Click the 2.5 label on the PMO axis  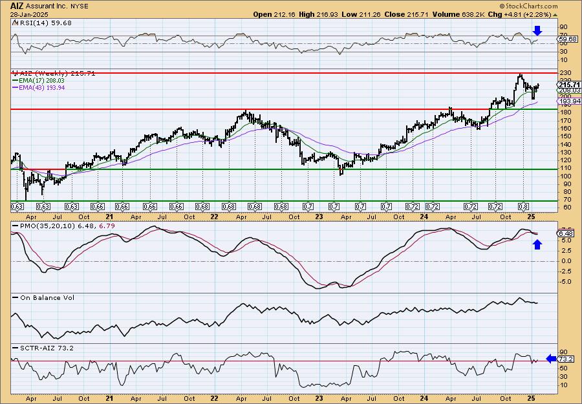tap(565, 251)
